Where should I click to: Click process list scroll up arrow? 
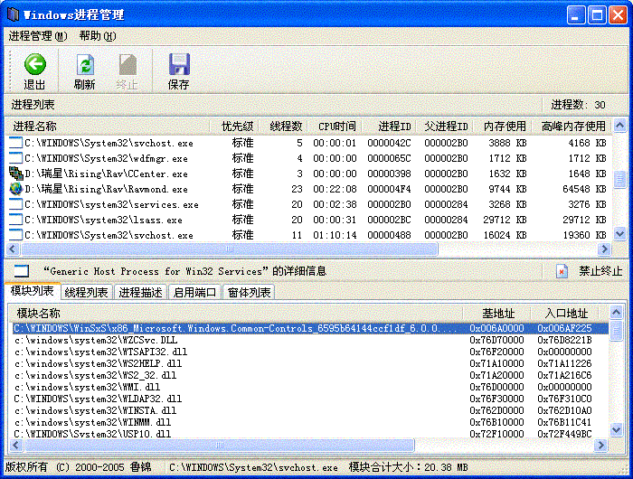pos(619,126)
